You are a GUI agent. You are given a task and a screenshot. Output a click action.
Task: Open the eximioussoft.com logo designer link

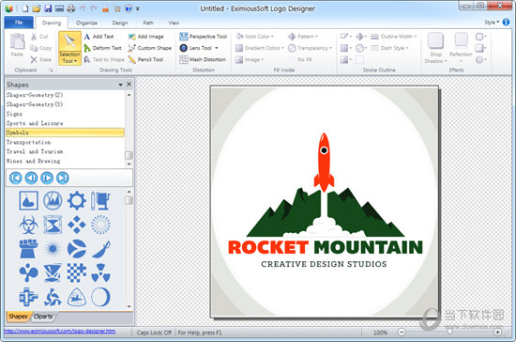tap(60, 331)
